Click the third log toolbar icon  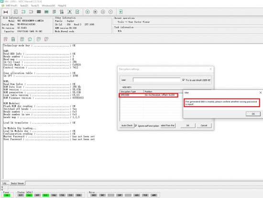pos(22,39)
